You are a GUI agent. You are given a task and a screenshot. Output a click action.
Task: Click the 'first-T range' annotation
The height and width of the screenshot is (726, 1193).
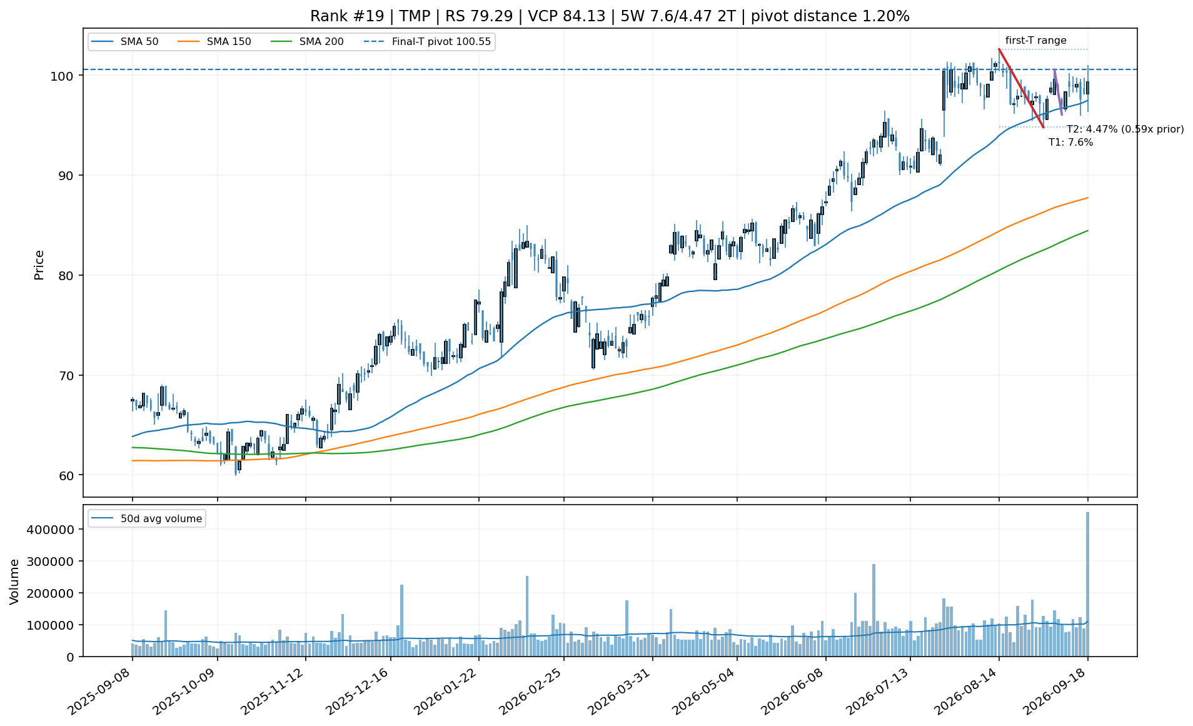coord(1035,41)
